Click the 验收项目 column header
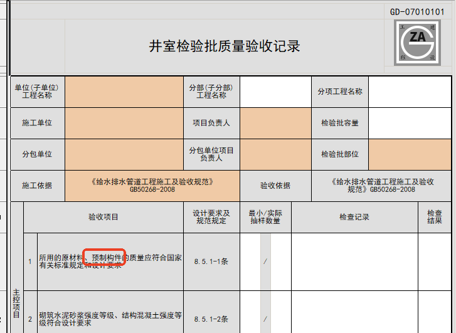Image resolution: width=456 pixels, height=333 pixels. (x=103, y=218)
